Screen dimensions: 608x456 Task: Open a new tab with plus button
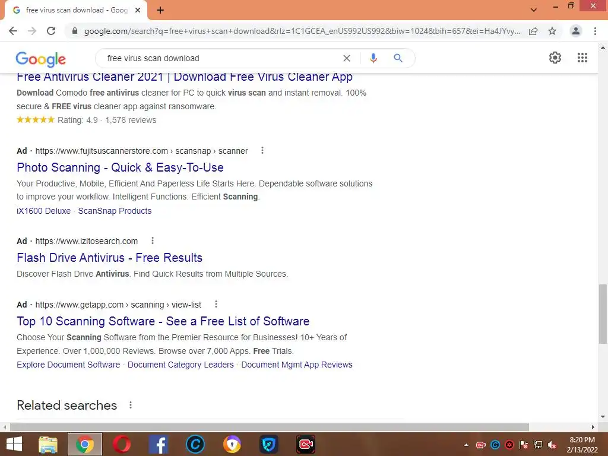[x=160, y=10]
